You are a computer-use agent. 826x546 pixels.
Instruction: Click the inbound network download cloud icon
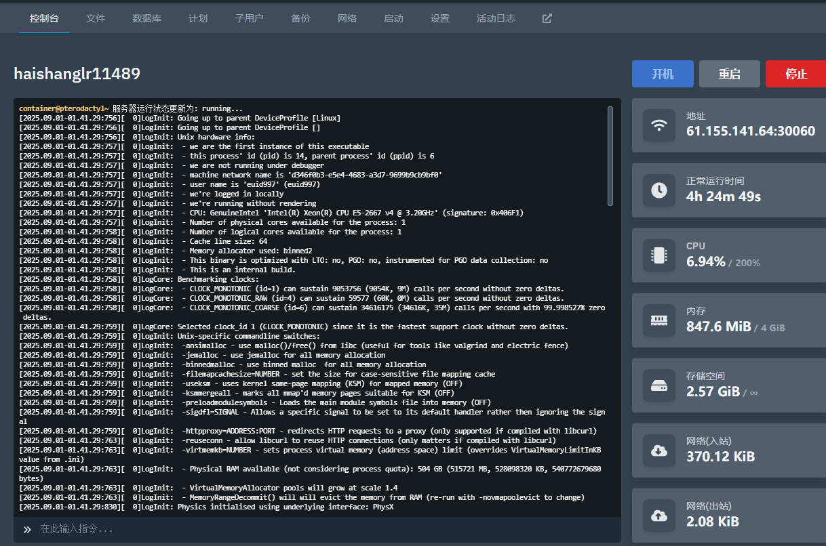click(658, 450)
